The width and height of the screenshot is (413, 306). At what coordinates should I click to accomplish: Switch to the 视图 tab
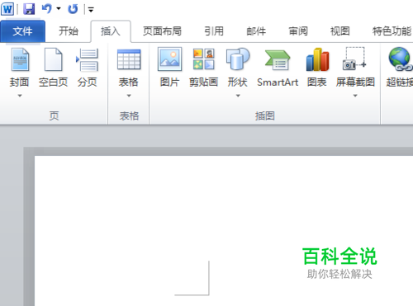click(340, 31)
